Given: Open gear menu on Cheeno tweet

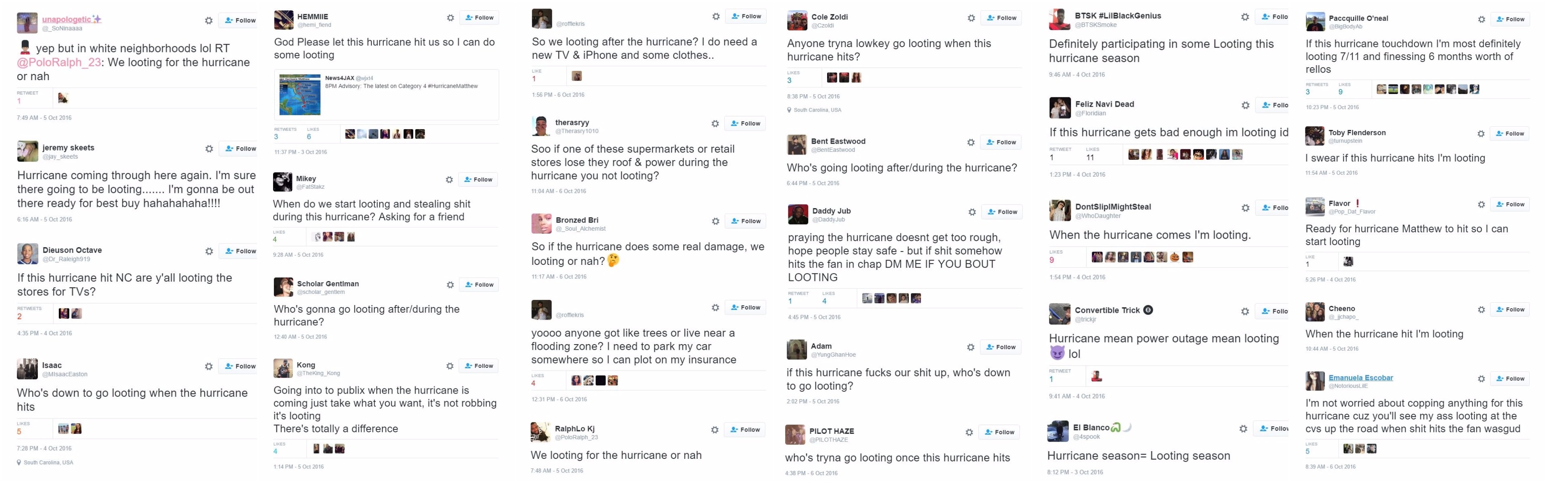Looking at the screenshot, I should (1482, 310).
